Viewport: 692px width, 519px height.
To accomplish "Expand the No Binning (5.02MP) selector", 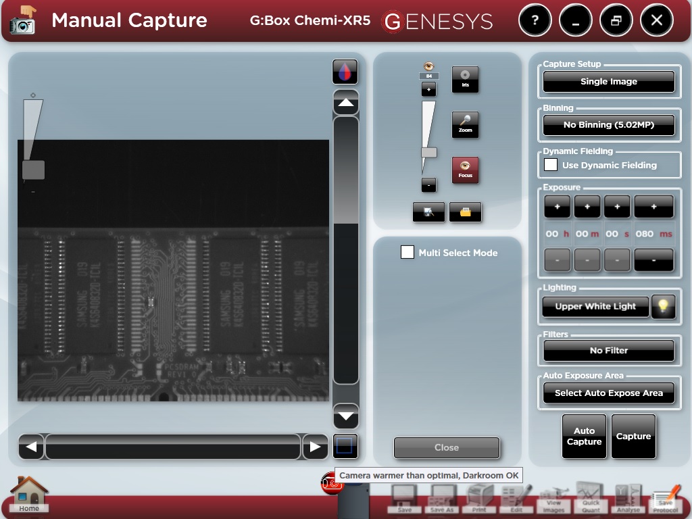I will pos(608,125).
